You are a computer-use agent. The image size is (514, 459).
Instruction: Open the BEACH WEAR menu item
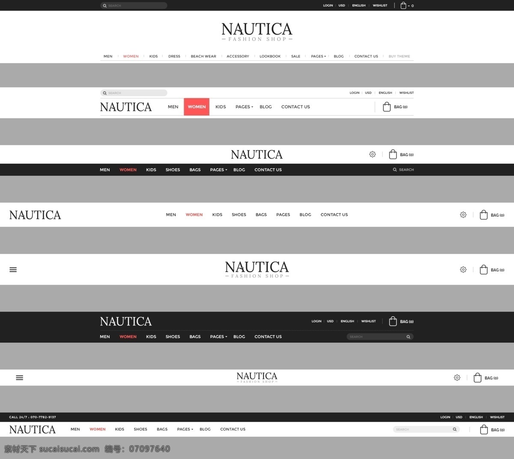coord(203,56)
